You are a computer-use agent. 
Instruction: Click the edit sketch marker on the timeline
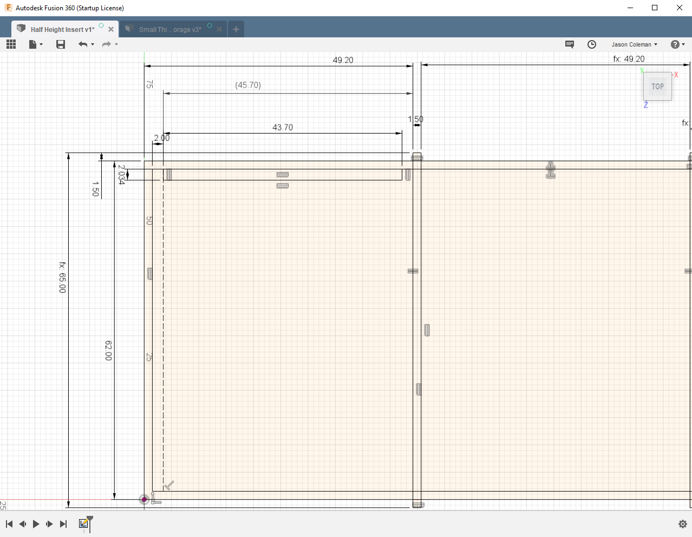click(x=84, y=524)
